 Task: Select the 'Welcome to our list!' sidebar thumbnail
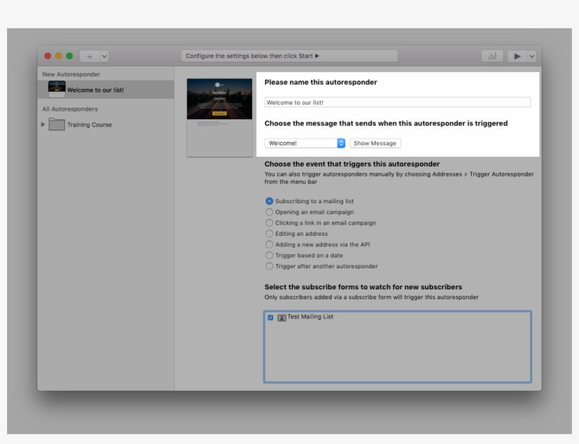(x=56, y=89)
